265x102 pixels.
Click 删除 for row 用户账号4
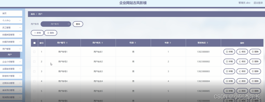coord(255,81)
